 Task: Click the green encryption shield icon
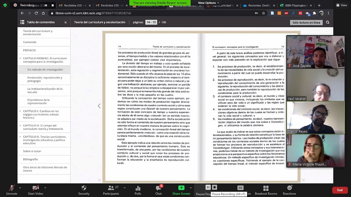click(x=5, y=5)
